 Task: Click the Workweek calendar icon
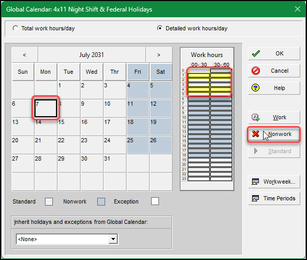[x=255, y=182]
